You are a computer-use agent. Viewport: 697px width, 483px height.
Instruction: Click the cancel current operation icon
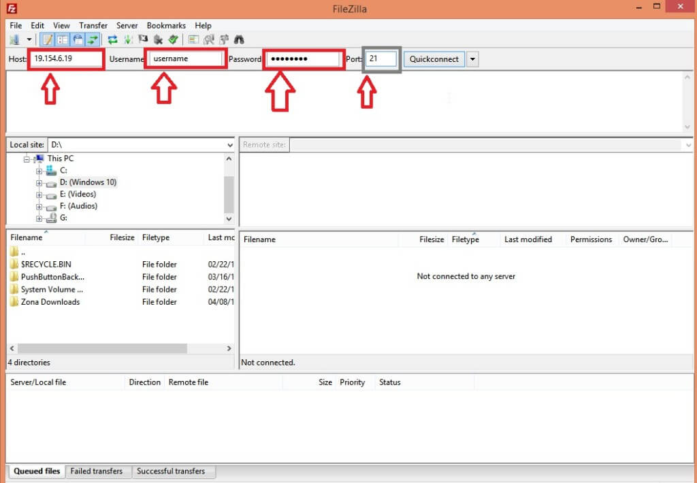coord(143,39)
